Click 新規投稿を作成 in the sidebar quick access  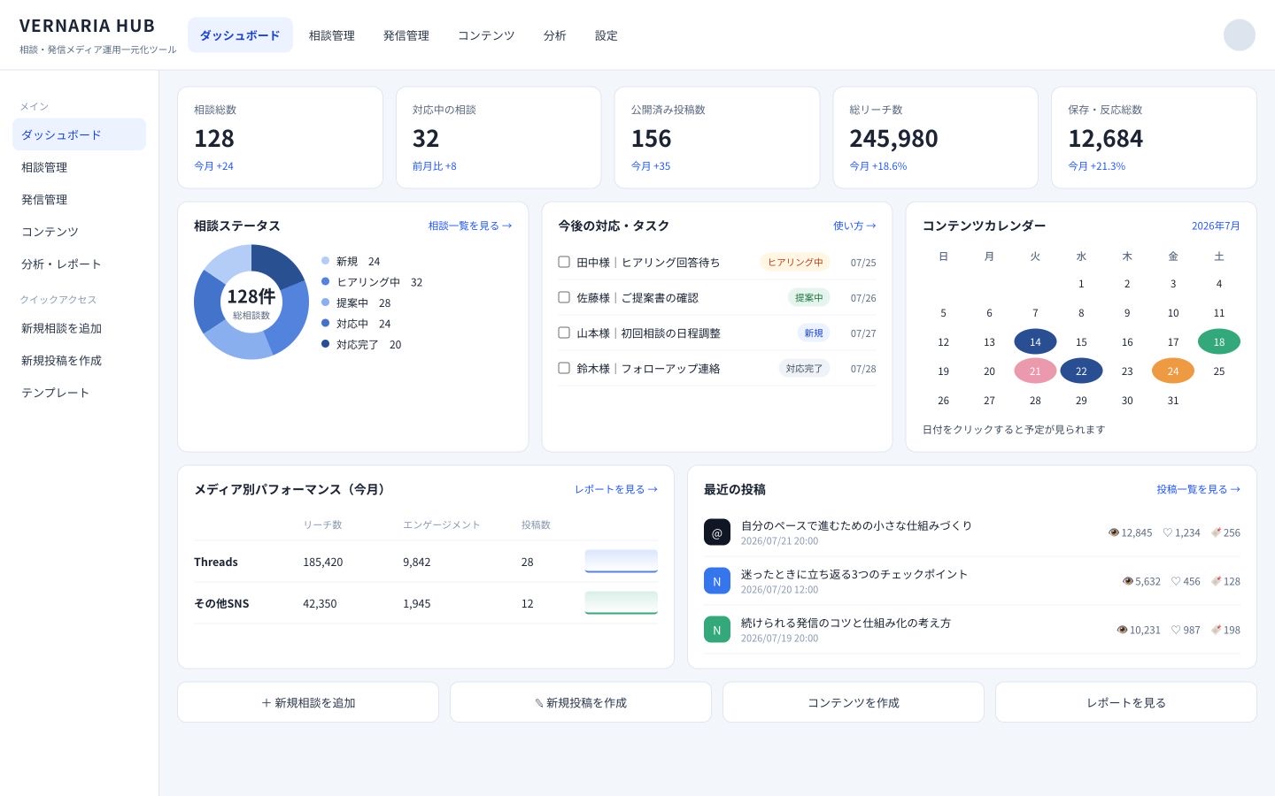pyautogui.click(x=79, y=360)
